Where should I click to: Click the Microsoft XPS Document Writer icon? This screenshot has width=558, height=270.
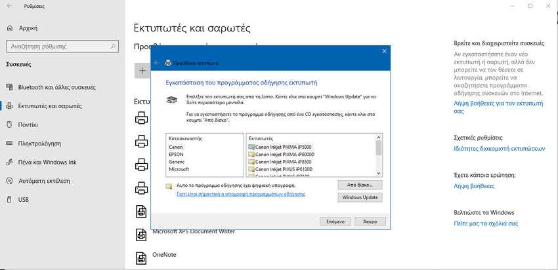click(142, 235)
